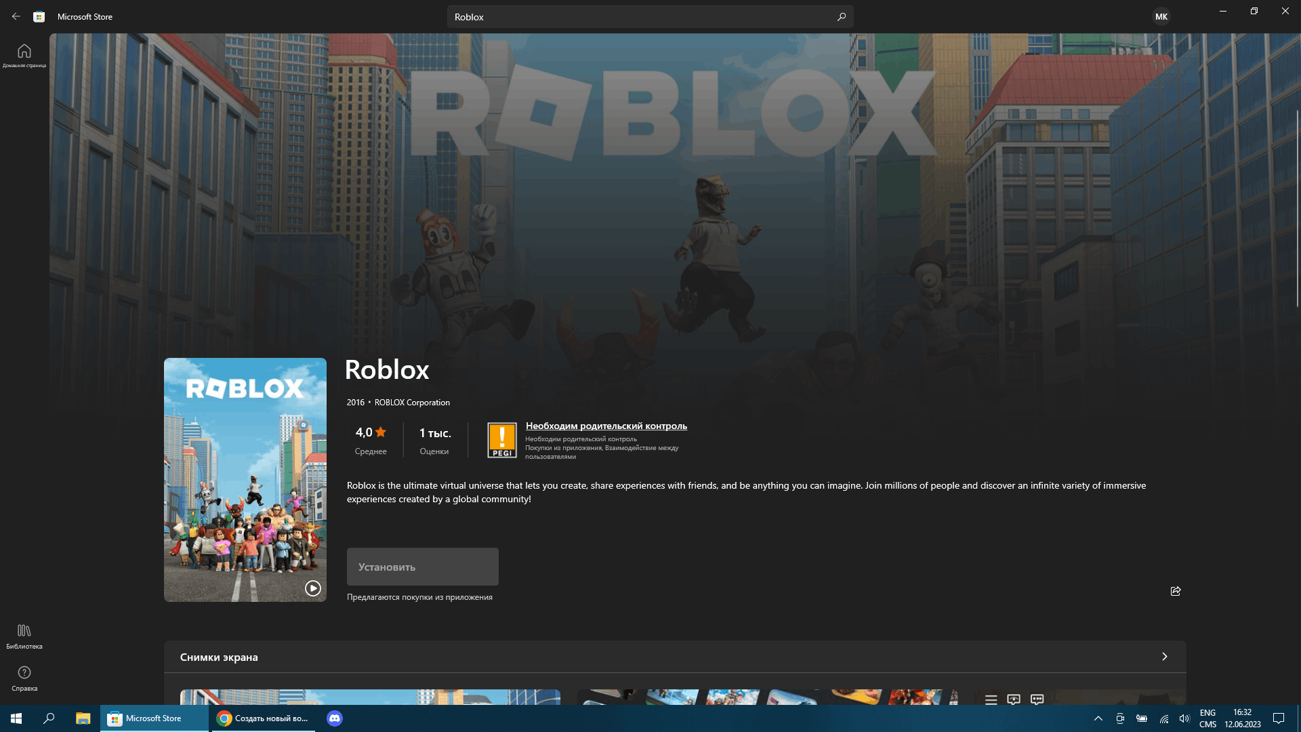
Task: Click the Meet Now tray icon
Action: pyautogui.click(x=1120, y=718)
